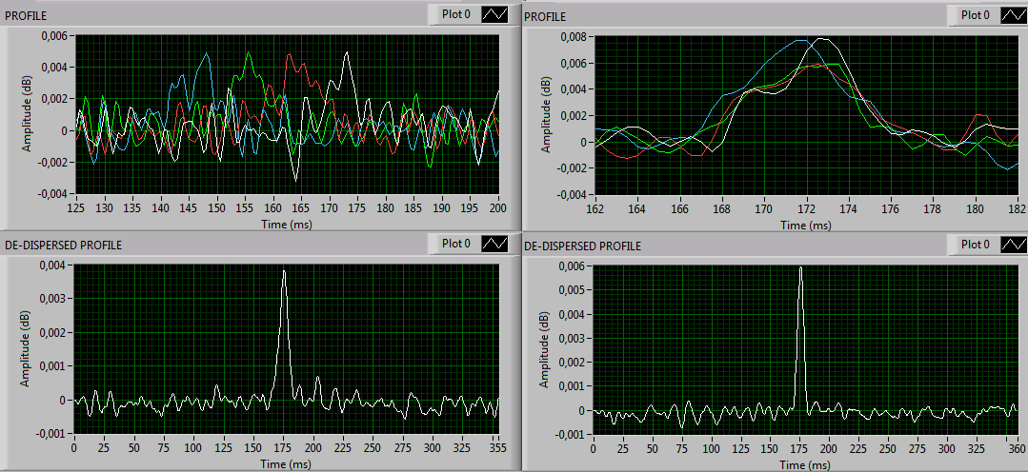Click the Time (ms) label under the 162–182 ms graph
This screenshot has width=1028, height=472.
coord(805,225)
